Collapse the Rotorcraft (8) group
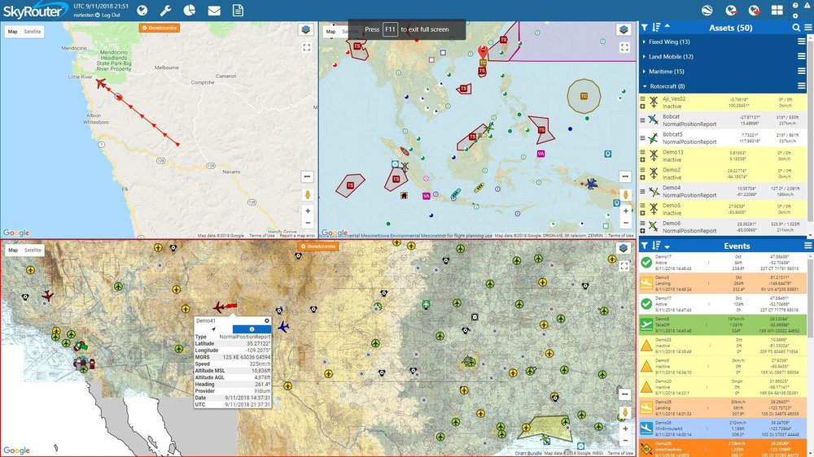This screenshot has width=814, height=457. 667,86
